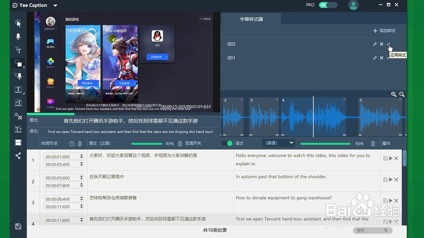Select the cursor pointer tool in sidebar
This screenshot has height=238, width=424.
pyautogui.click(x=18, y=23)
